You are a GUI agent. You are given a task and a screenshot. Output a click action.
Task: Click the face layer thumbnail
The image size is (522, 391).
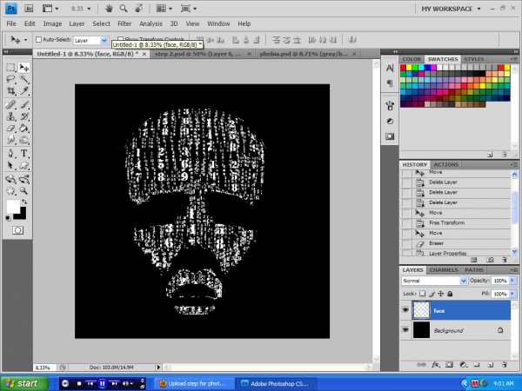click(x=421, y=310)
